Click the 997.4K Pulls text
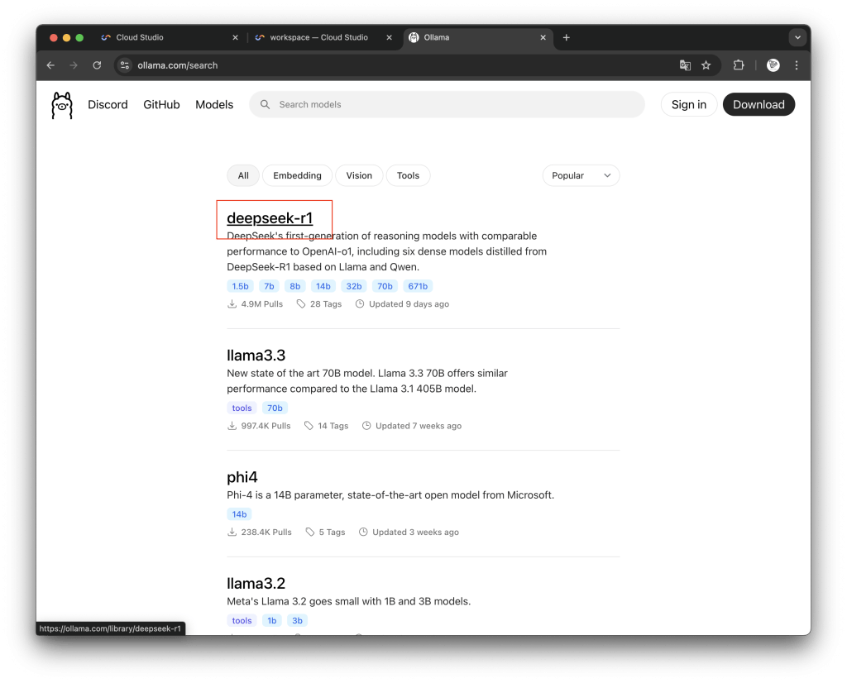847x683 pixels. click(x=266, y=426)
